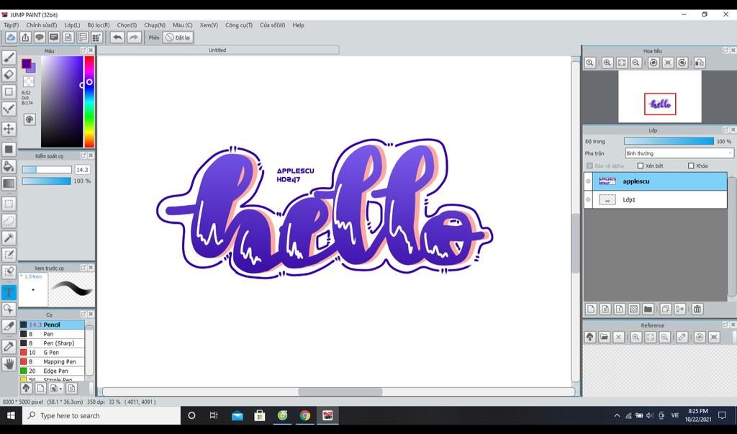Open the Chỉnh sửa(E) menu

tap(41, 25)
